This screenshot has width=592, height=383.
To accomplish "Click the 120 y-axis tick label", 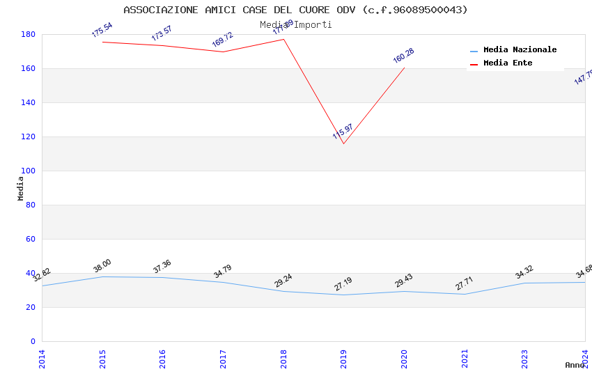I will (28, 136).
